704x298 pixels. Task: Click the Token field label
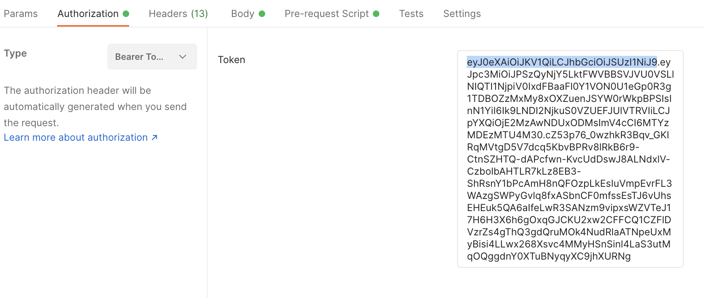point(231,60)
